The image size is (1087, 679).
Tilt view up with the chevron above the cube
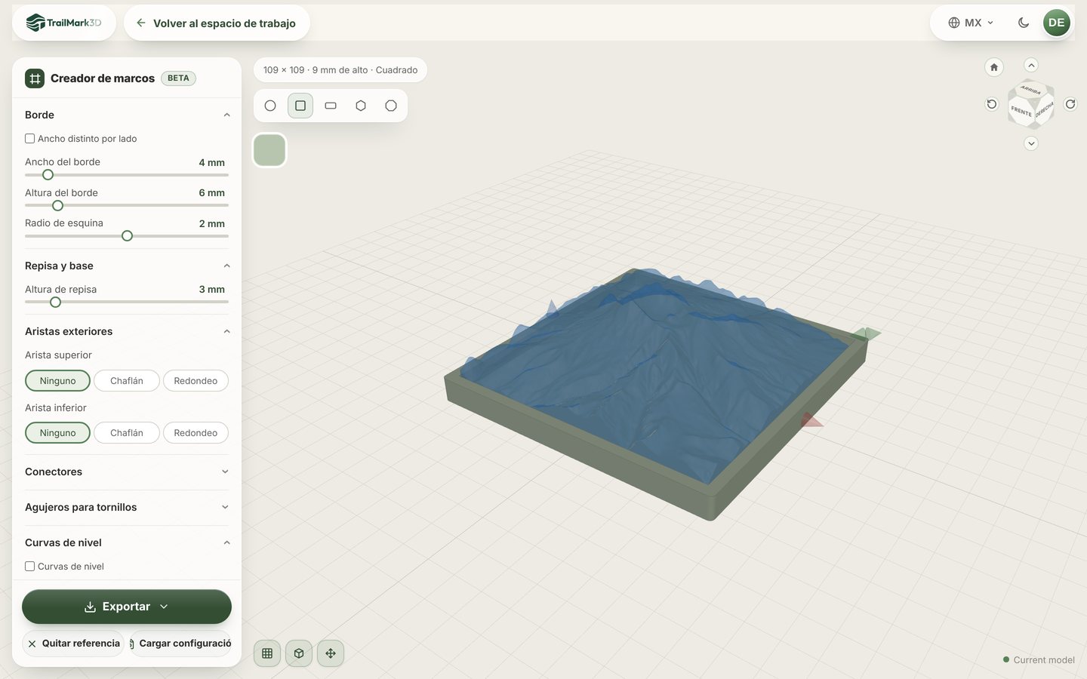tap(1031, 65)
